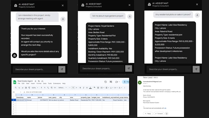209x118 pixels.
Task: Open the 100% zoom dropdown
Action: [35, 88]
